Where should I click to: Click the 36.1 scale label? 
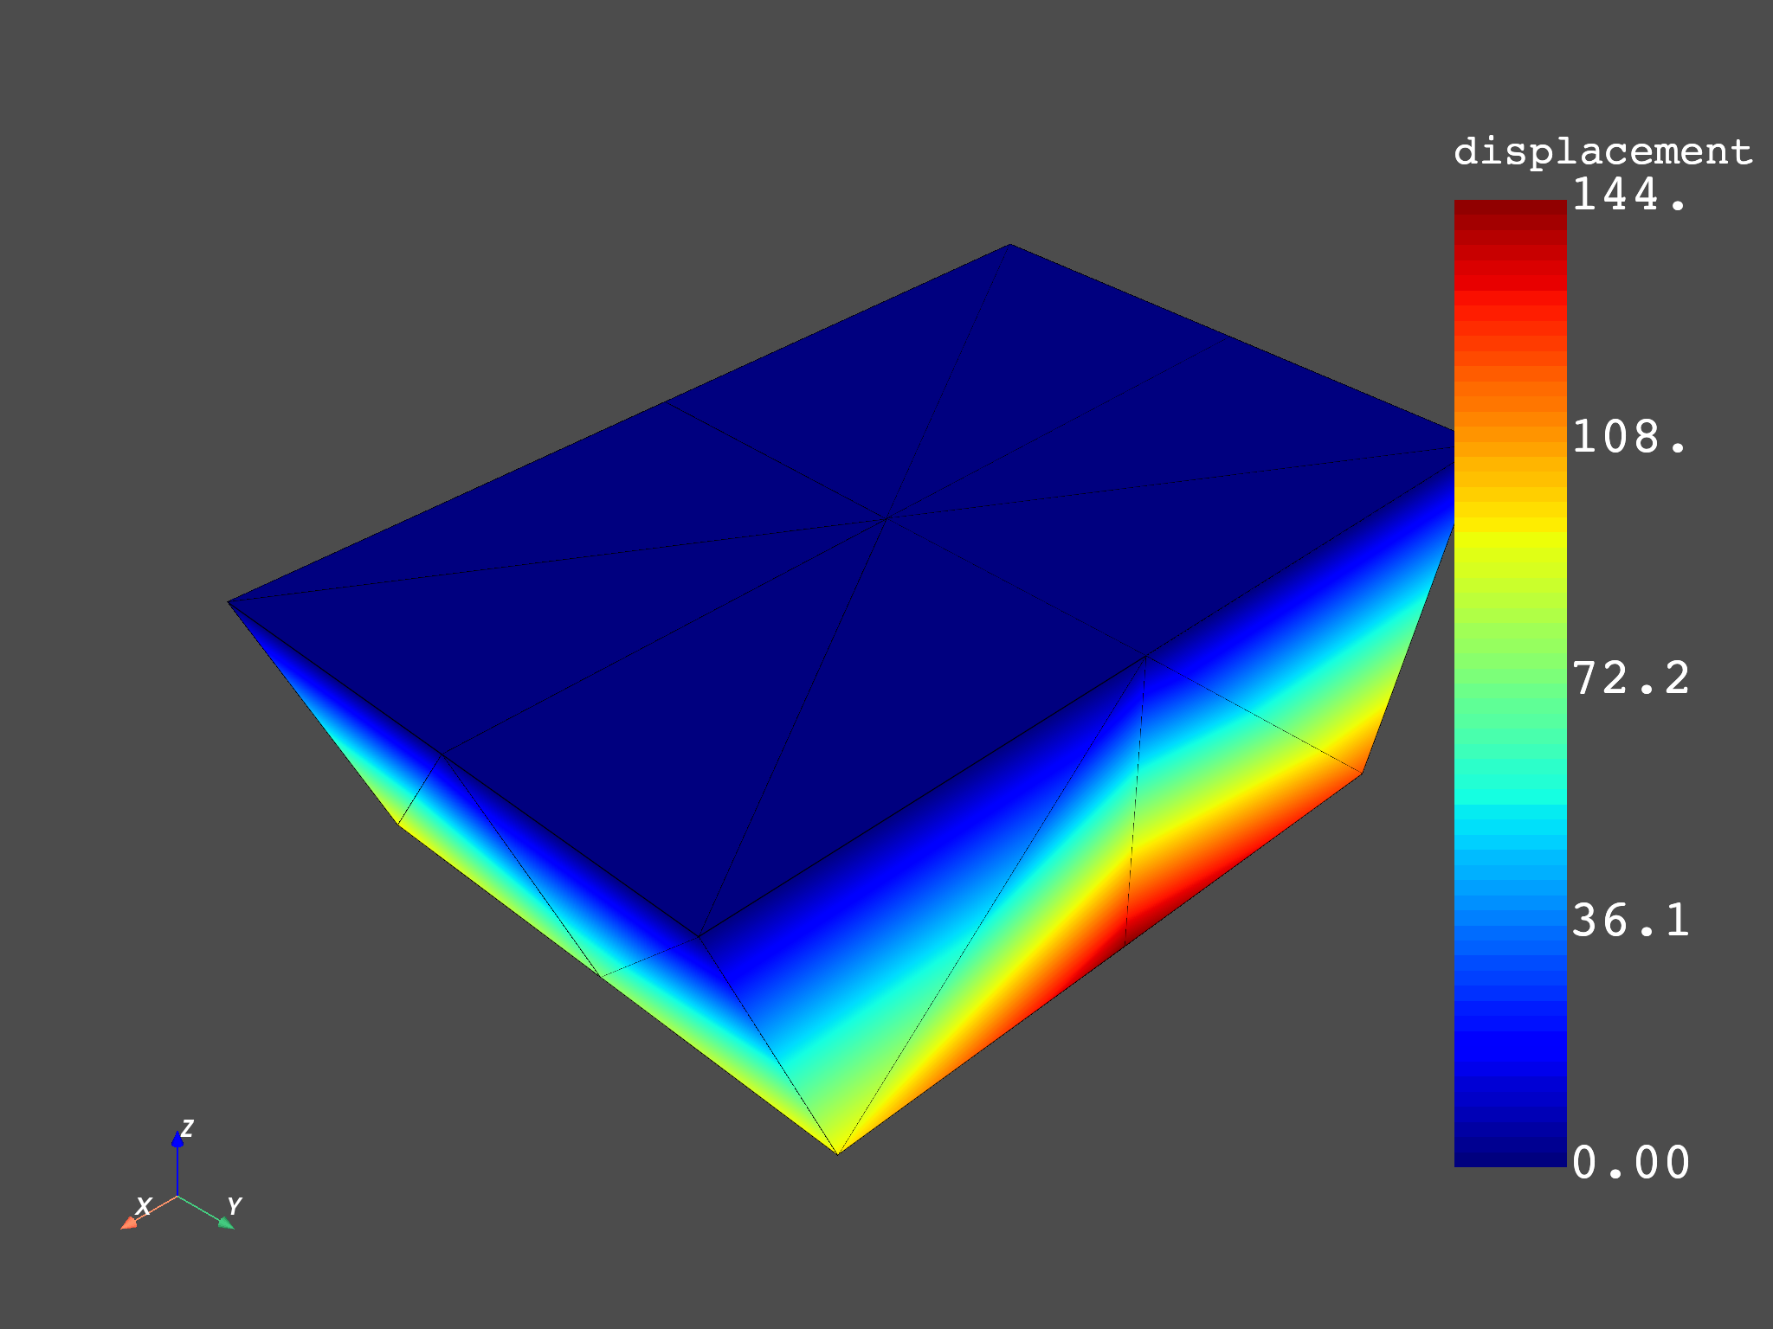[x=1631, y=921]
